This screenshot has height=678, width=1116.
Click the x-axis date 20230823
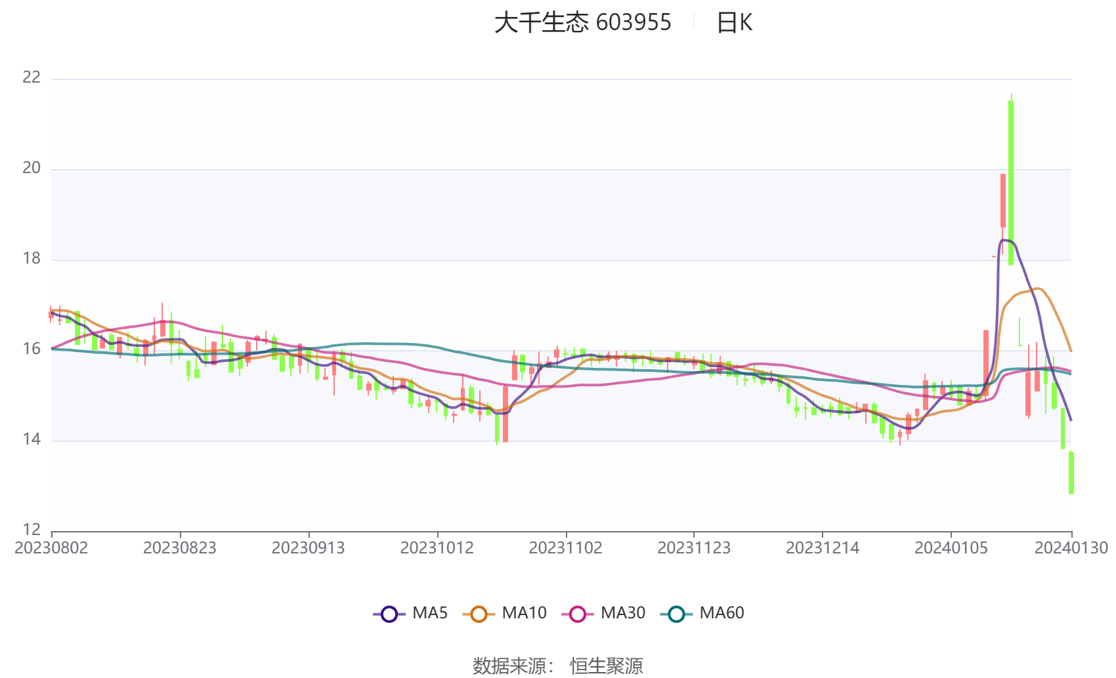[180, 548]
